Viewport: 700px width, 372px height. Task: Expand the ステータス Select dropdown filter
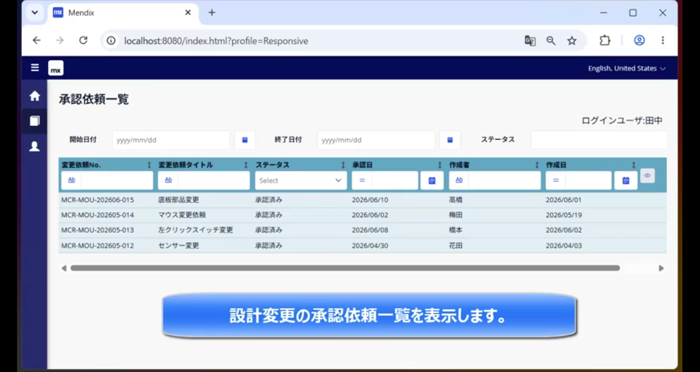[x=301, y=181]
